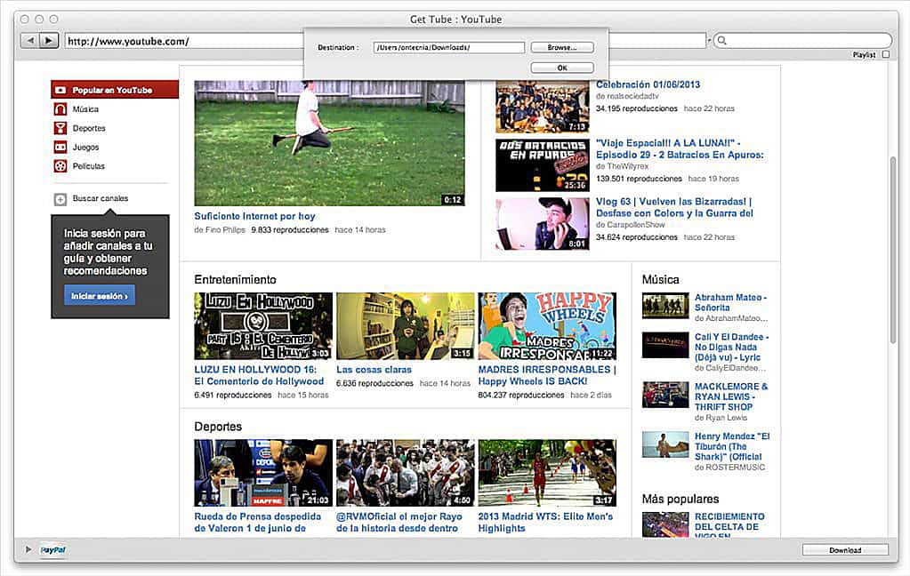Click the play triangle in bottom bar
This screenshot has width=910, height=576.
point(28,549)
